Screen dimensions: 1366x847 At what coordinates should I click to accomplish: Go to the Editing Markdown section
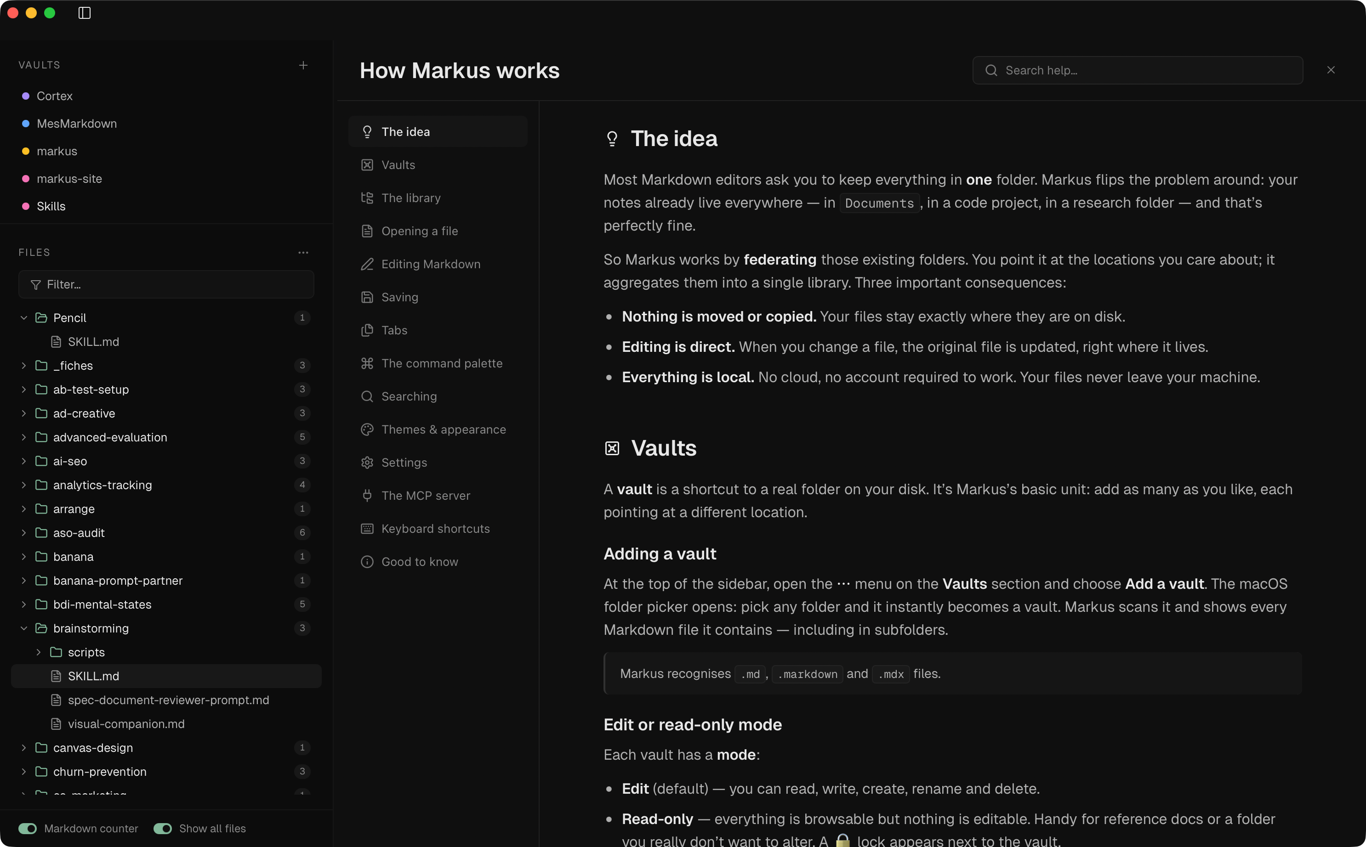[x=438, y=264]
